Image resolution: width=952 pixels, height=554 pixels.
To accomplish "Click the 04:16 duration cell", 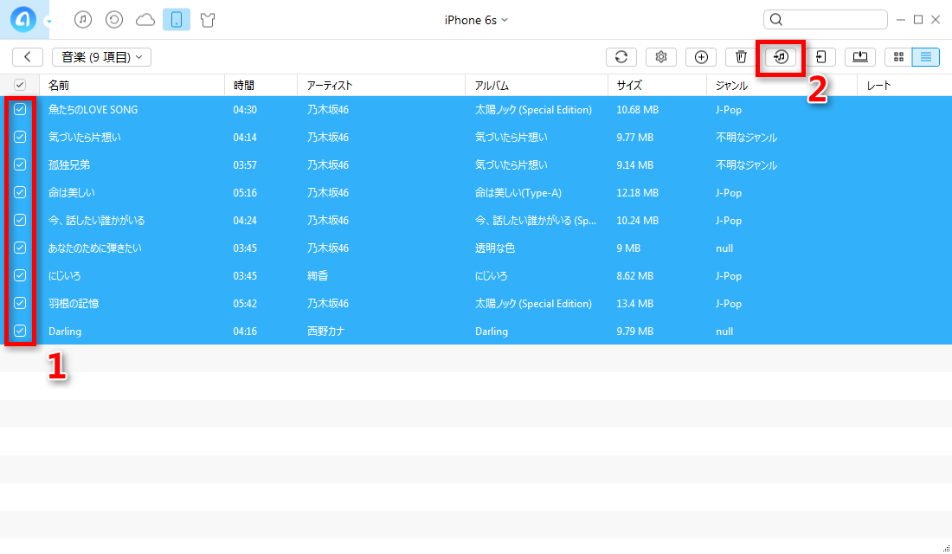I will click(x=245, y=332).
